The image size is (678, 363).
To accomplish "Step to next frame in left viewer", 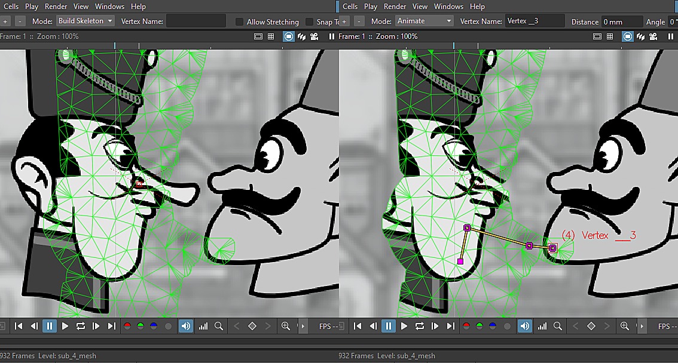I will tap(96, 327).
